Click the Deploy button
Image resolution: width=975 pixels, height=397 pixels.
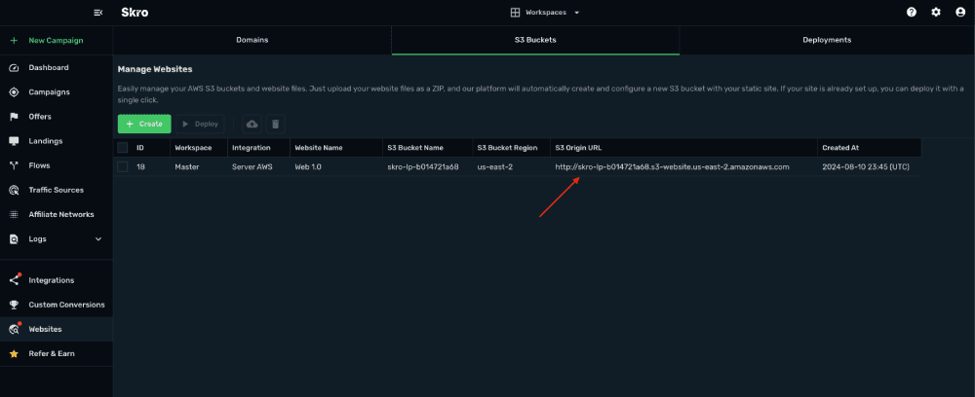tap(200, 125)
